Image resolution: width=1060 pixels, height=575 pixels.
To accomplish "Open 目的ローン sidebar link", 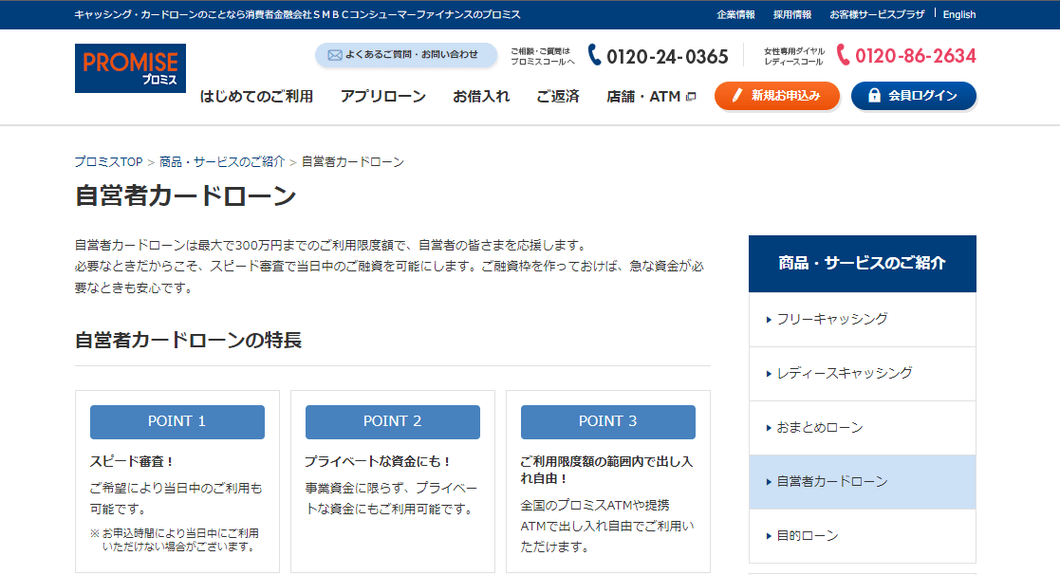I will click(863, 536).
